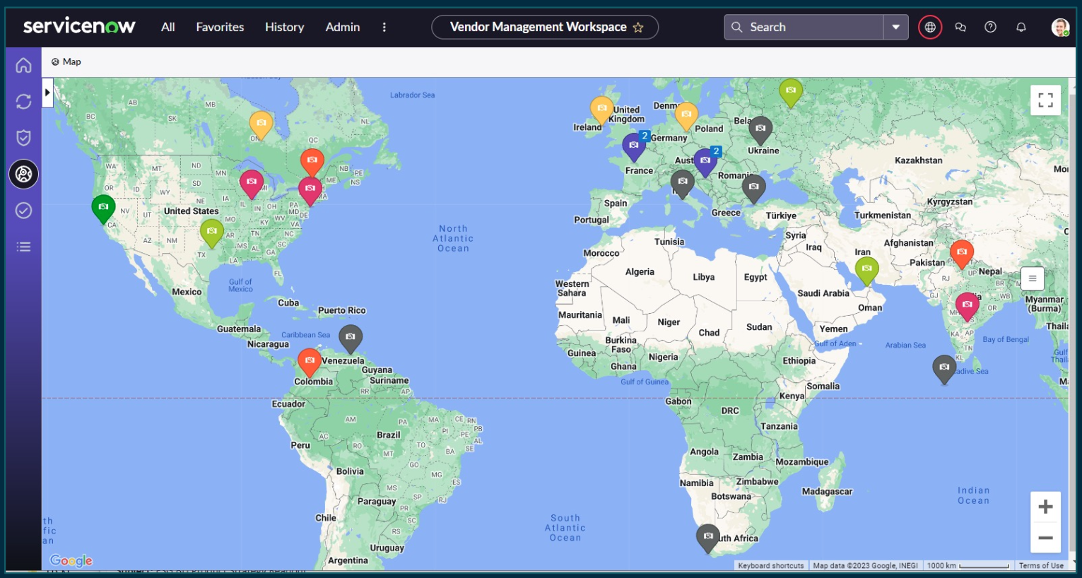This screenshot has width=1082, height=578.
Task: Open the History menu
Action: pyautogui.click(x=284, y=27)
